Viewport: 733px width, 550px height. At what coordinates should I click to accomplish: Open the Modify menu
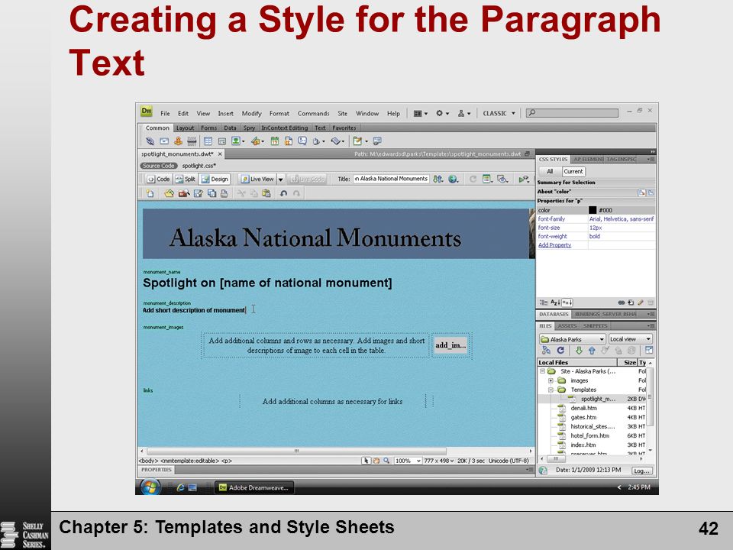point(251,113)
